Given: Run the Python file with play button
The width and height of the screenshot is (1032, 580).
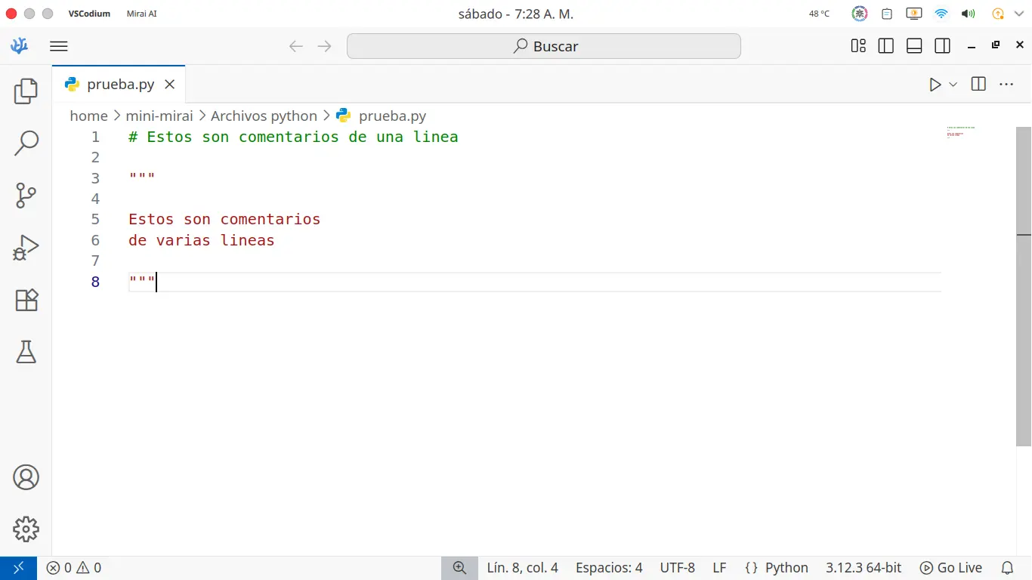Looking at the screenshot, I should coord(935,85).
